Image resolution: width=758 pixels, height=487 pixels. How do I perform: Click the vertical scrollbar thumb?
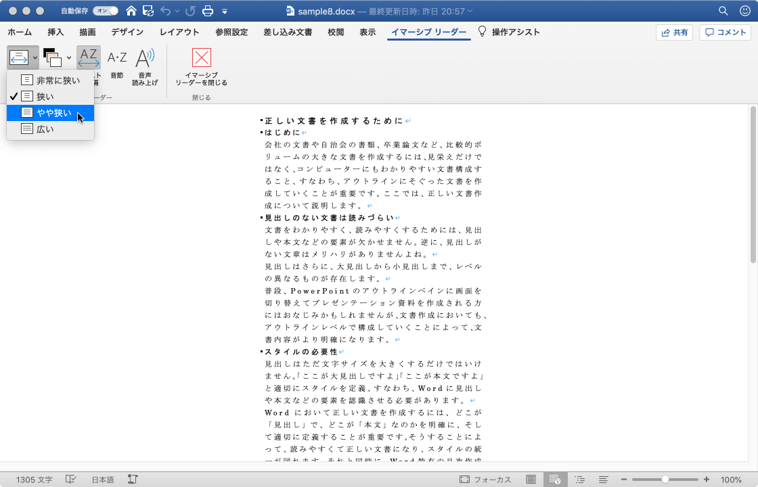pyautogui.click(x=753, y=185)
